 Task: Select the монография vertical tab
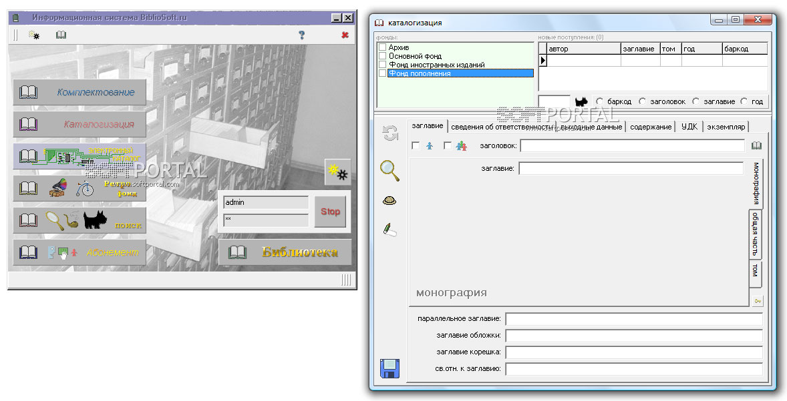coord(756,183)
